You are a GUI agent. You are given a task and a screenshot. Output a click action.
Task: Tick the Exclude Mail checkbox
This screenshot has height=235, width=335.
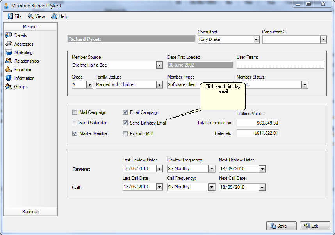(x=125, y=134)
